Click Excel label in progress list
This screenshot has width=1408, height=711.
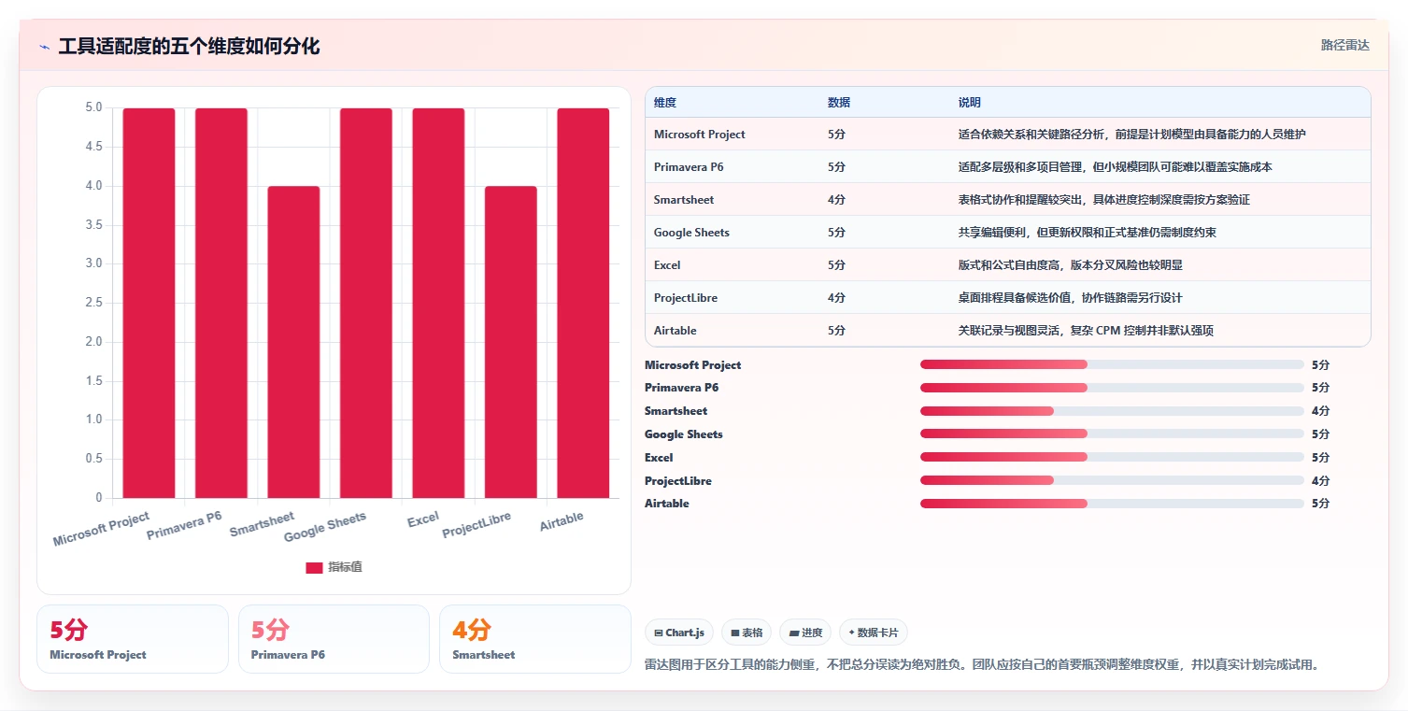pos(659,458)
